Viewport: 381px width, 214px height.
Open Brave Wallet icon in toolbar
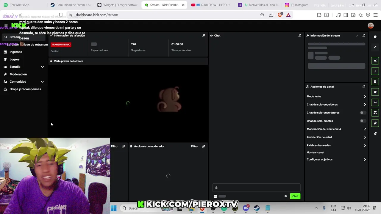pyautogui.click(x=353, y=15)
